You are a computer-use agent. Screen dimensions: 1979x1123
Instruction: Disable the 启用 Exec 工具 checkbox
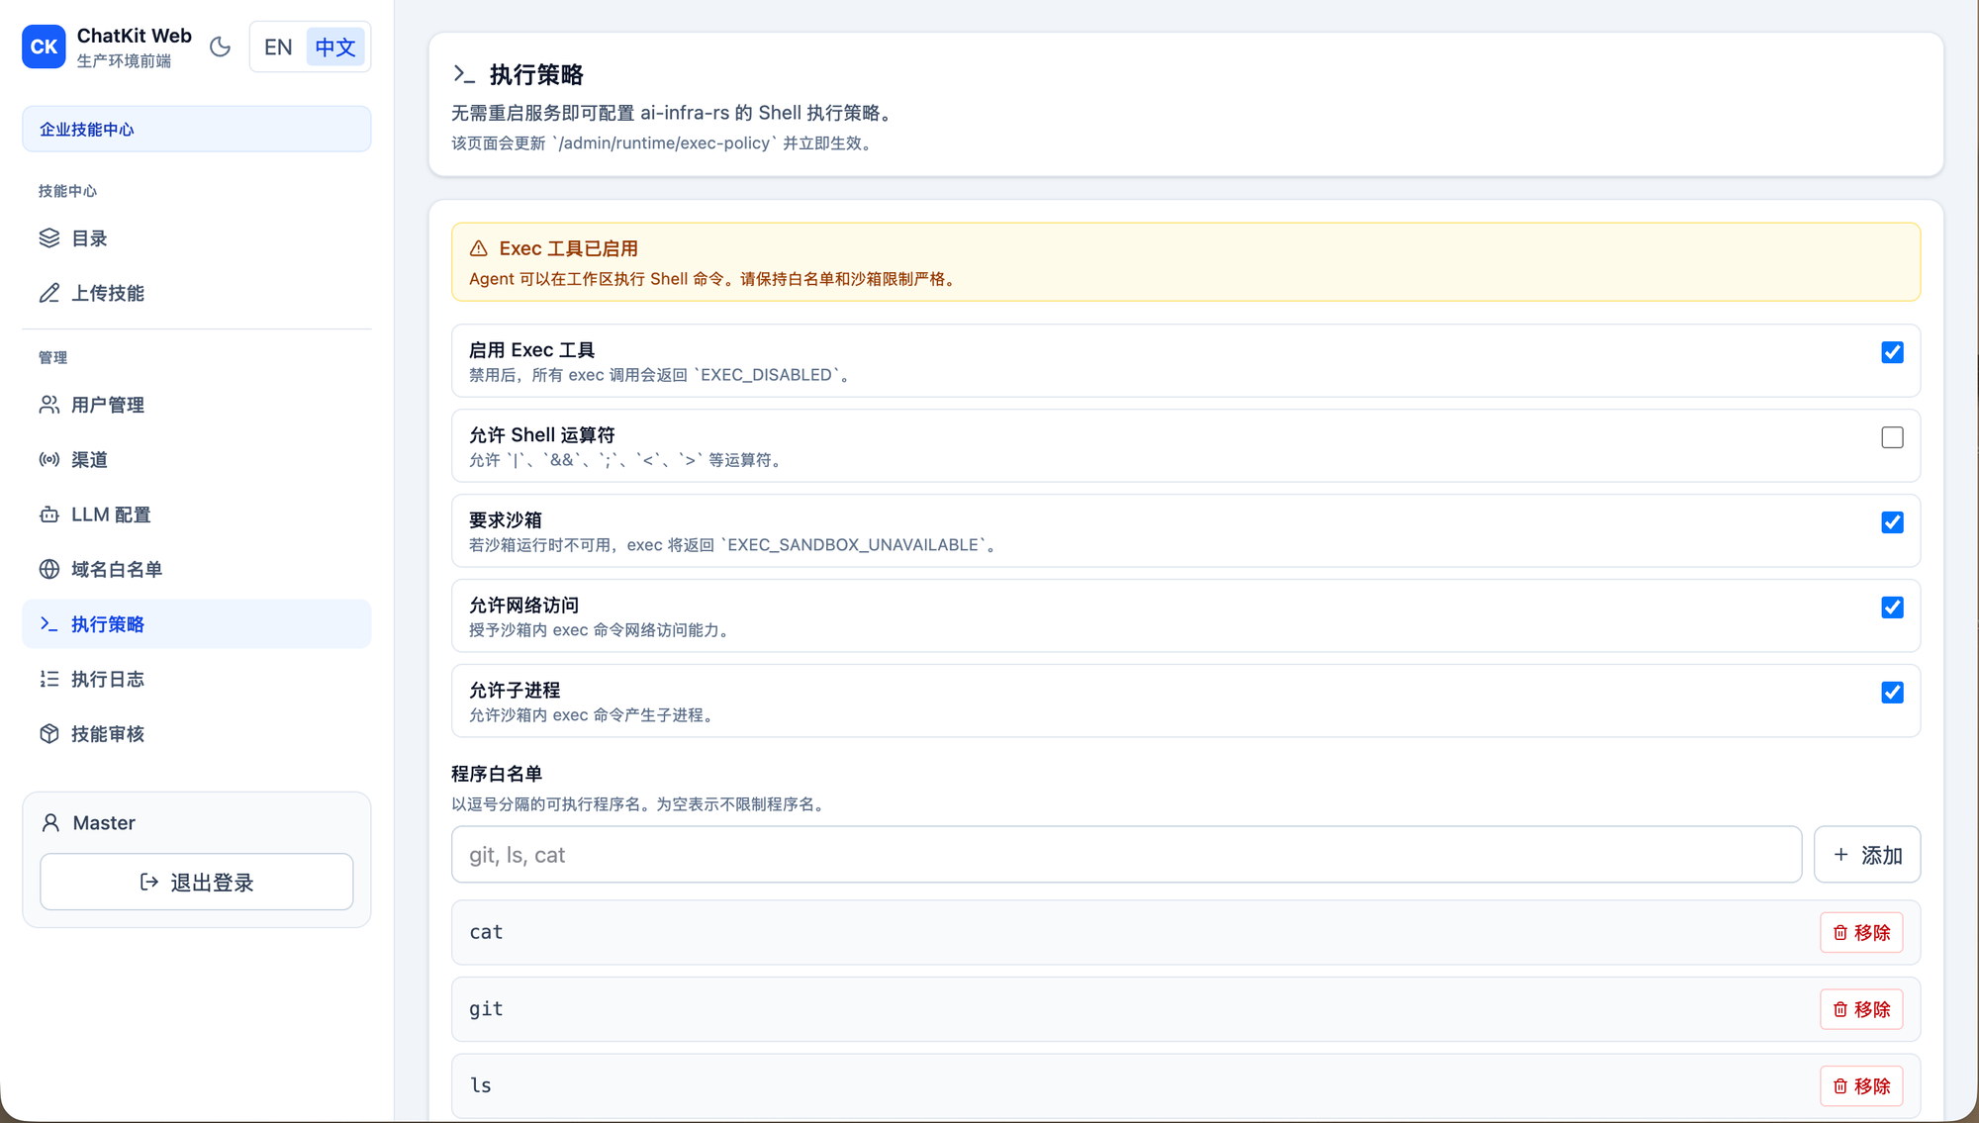(x=1892, y=352)
